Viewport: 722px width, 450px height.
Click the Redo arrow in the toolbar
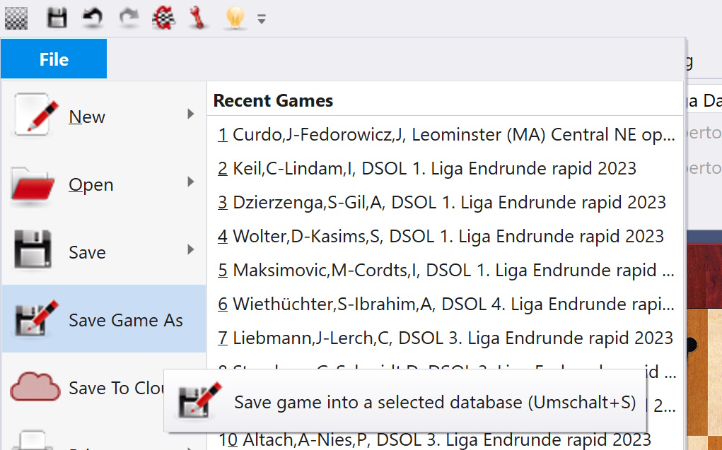[x=127, y=18]
